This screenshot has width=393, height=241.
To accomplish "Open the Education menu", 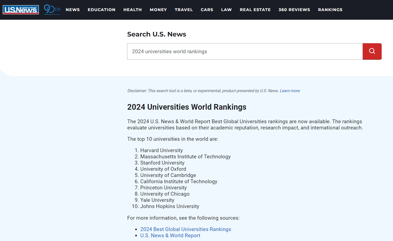I will coord(101,10).
